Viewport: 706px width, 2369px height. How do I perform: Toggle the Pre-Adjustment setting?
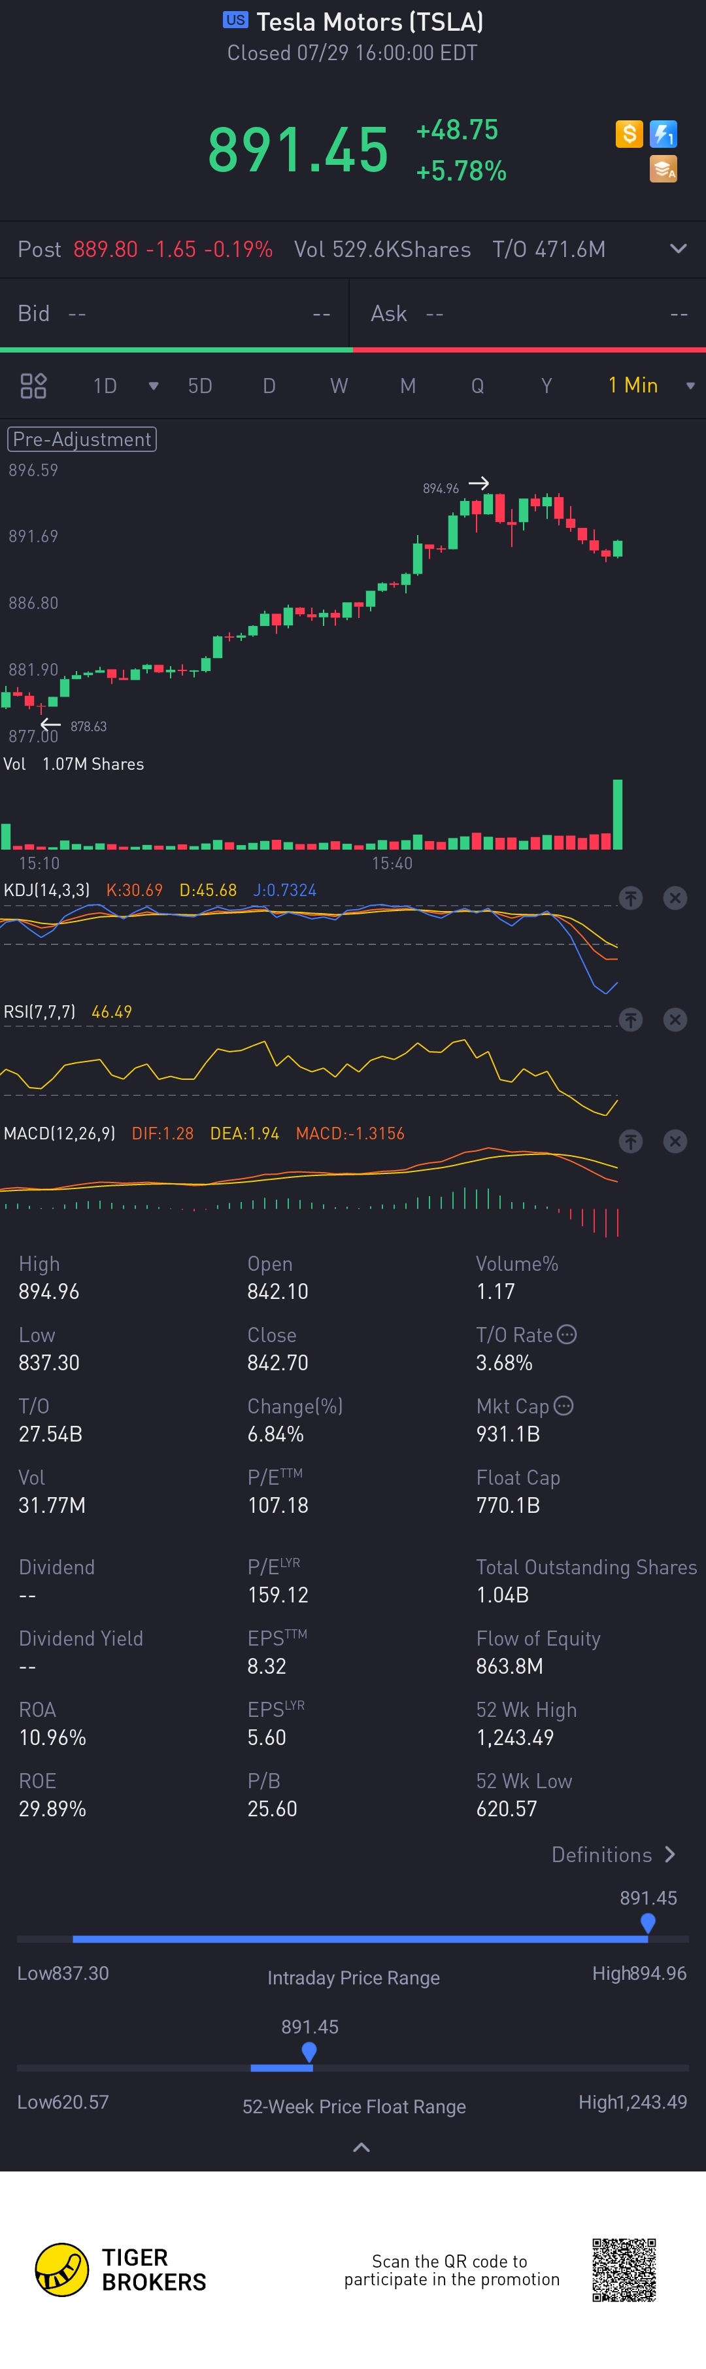(82, 439)
